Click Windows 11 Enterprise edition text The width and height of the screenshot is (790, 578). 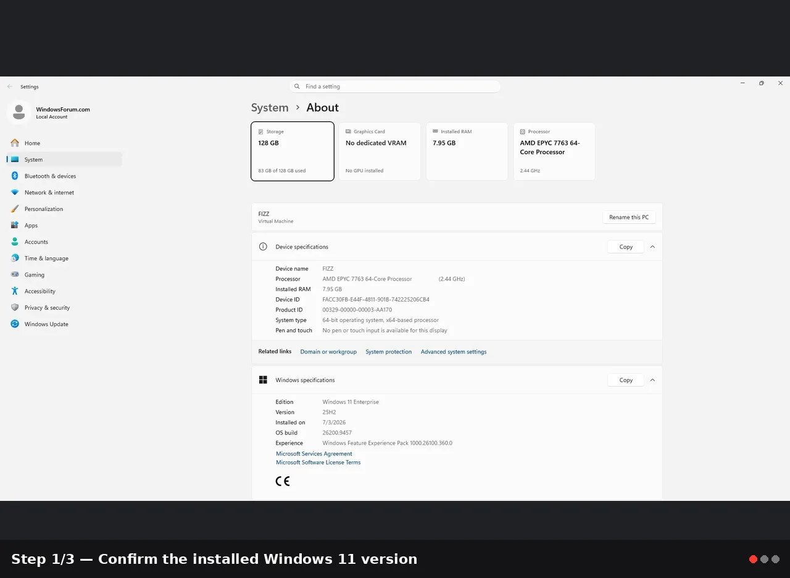(351, 402)
